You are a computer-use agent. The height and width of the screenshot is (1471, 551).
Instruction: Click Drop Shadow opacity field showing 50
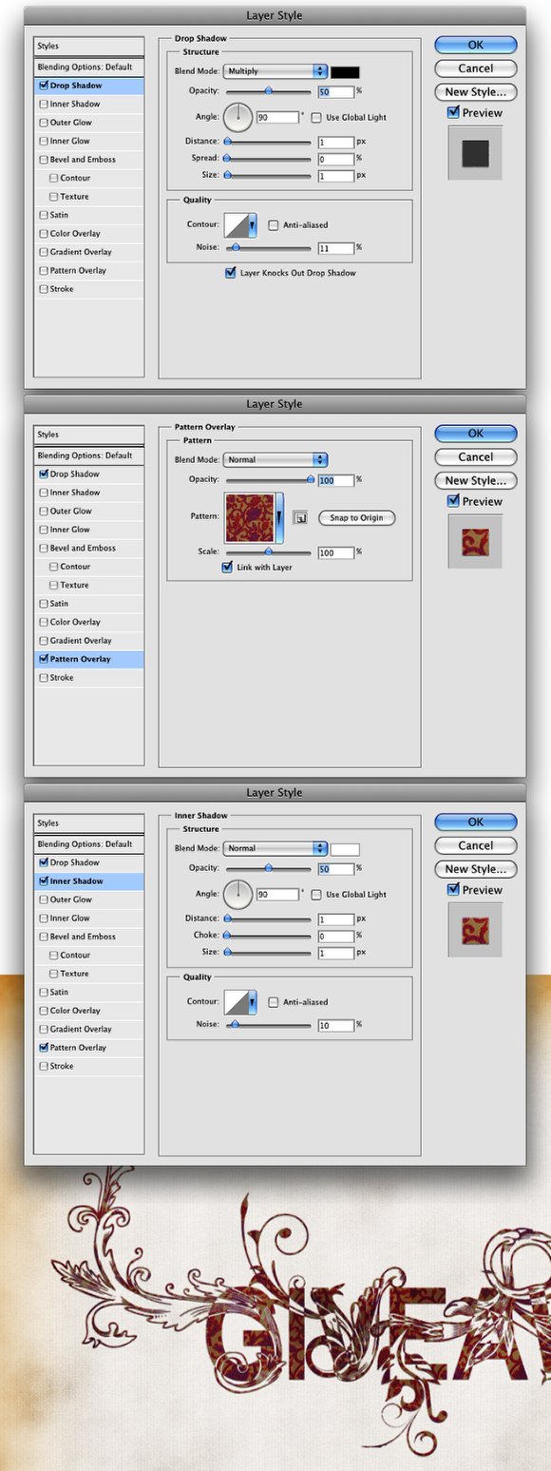point(336,91)
